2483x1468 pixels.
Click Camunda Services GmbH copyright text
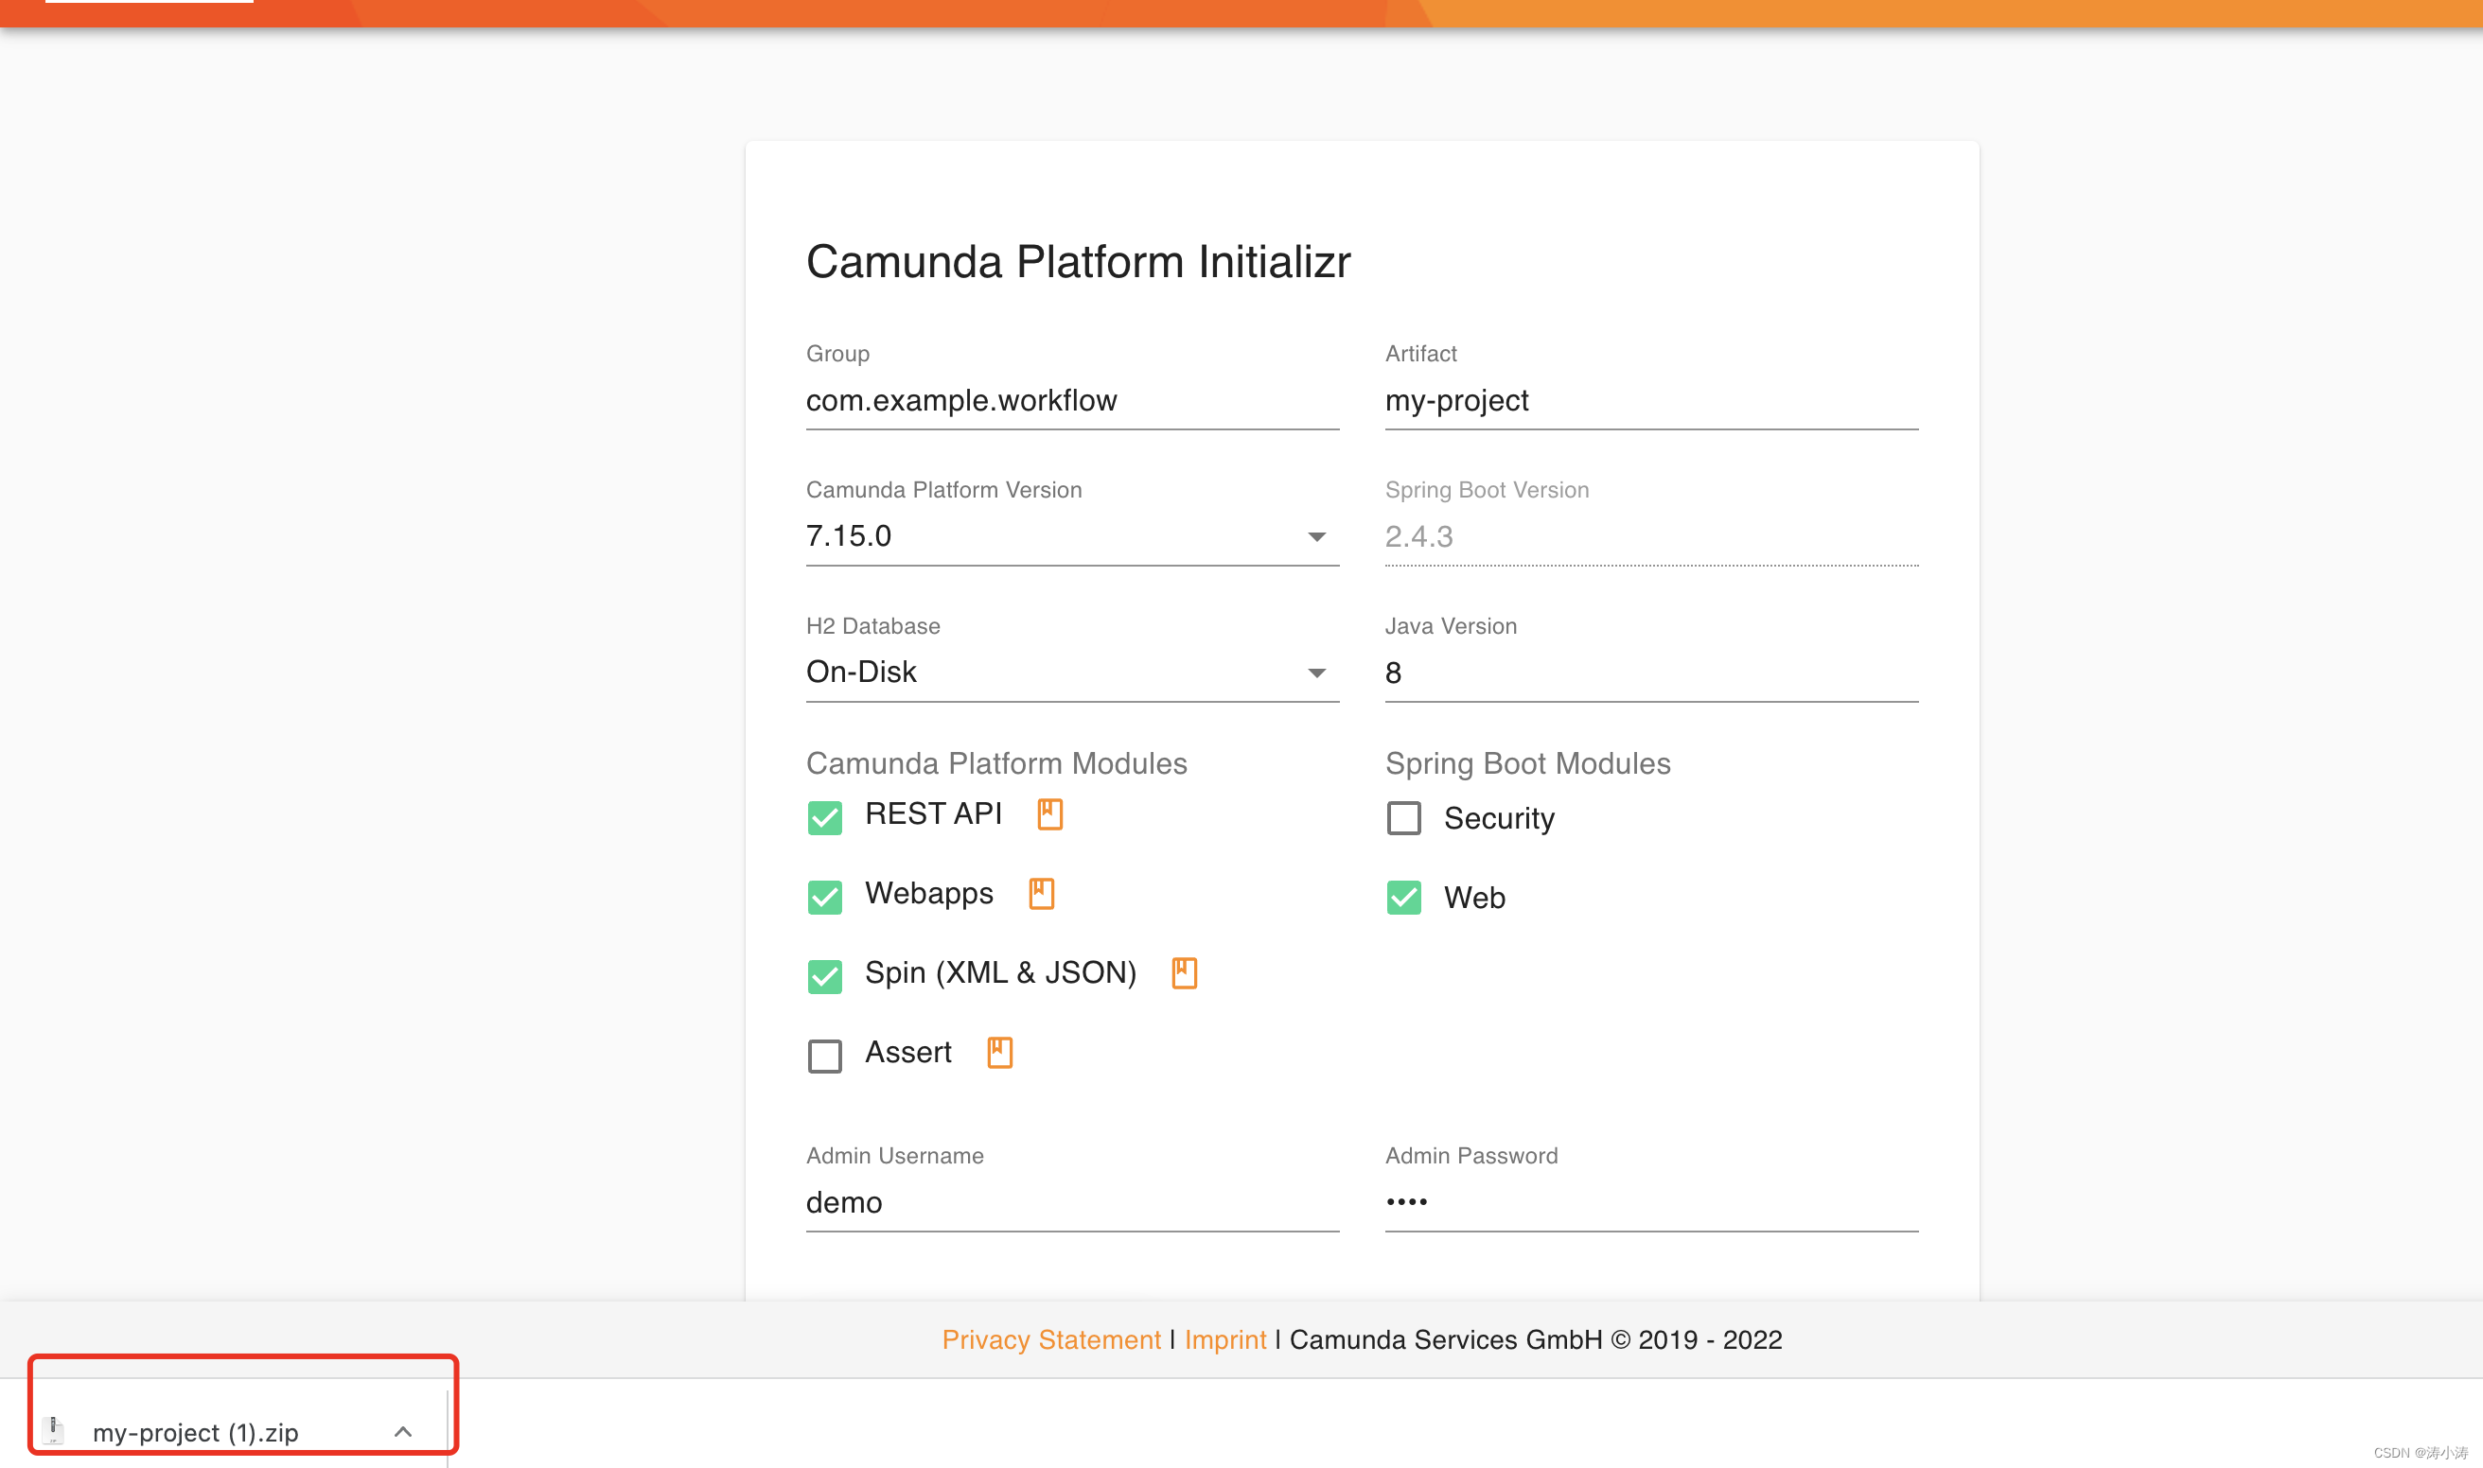click(x=1536, y=1339)
